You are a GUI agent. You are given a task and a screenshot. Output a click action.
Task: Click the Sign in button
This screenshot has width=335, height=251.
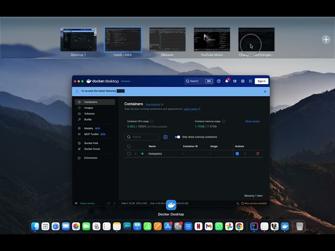pyautogui.click(x=262, y=81)
